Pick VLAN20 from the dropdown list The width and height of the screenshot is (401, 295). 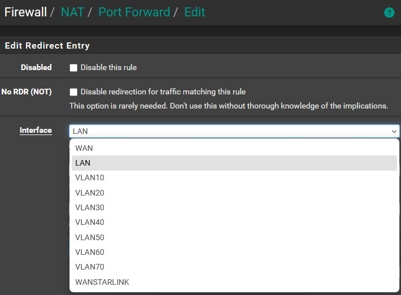coord(89,193)
